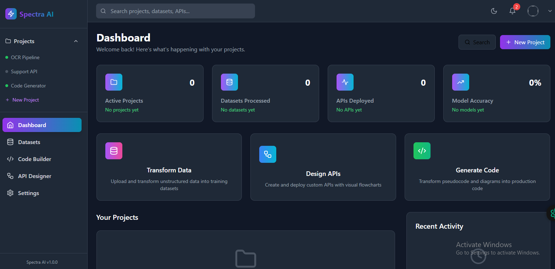Click the Recent Activity heading
The height and width of the screenshot is (269, 555).
click(439, 226)
